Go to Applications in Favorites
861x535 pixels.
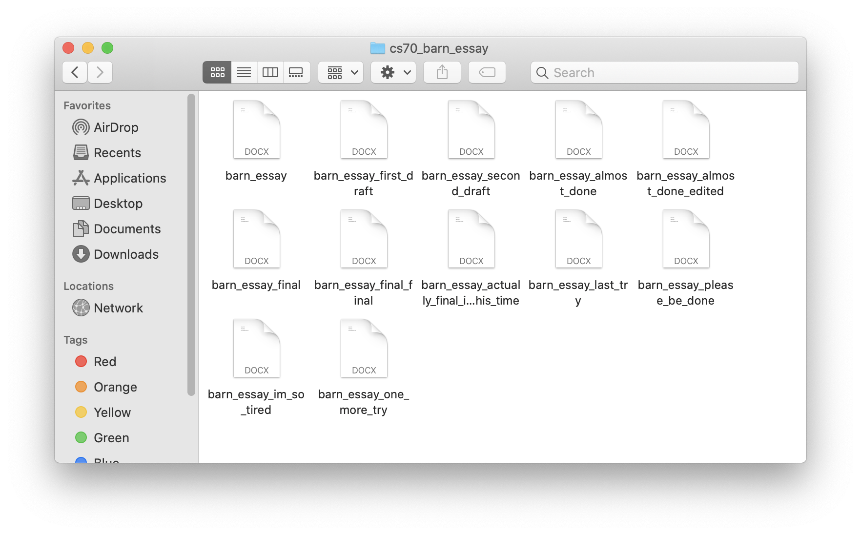coord(129,178)
